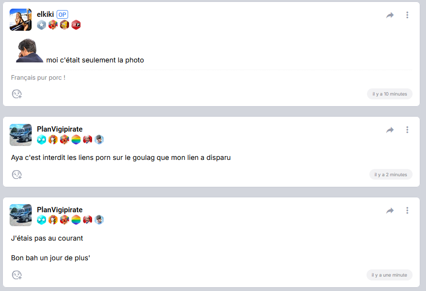Click the red P badge under elkiki
Viewport: 426px width, 291px height.
pos(76,25)
